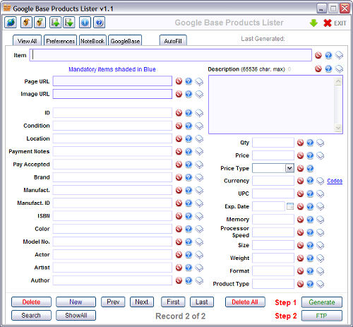Open help for Weight field

(310, 258)
